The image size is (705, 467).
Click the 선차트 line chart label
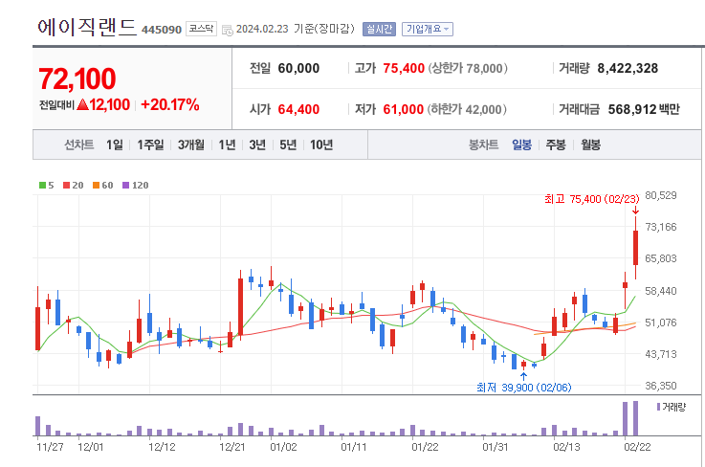coord(78,145)
